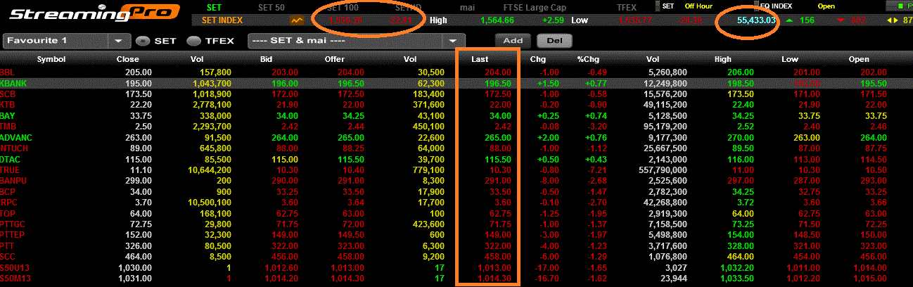Click KBANK's bid price 196.00
The image size is (913, 287).
click(285, 83)
